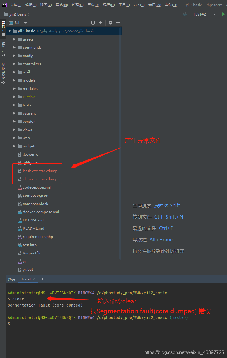Add a new terminal session with plus

43,279
